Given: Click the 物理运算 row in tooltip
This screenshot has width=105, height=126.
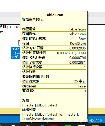Looking at the screenshot, I should pyautogui.click(x=54, y=29).
